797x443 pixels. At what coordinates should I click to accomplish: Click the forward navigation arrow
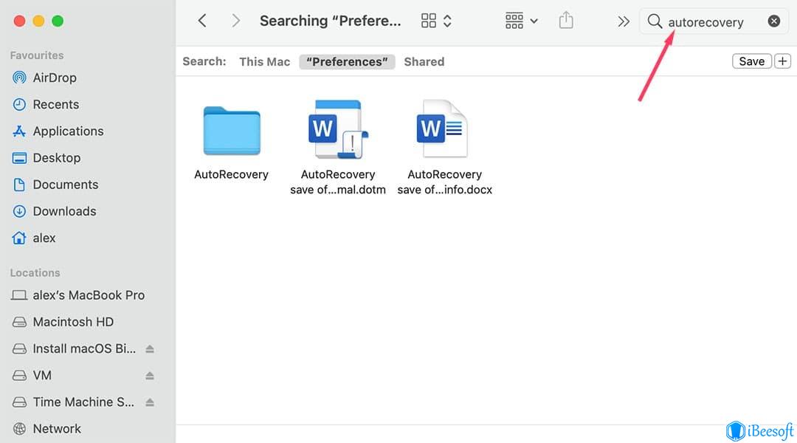tap(235, 21)
